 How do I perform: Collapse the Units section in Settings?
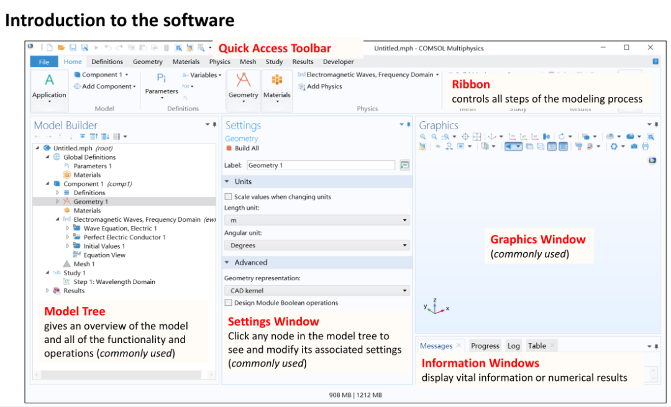(227, 181)
